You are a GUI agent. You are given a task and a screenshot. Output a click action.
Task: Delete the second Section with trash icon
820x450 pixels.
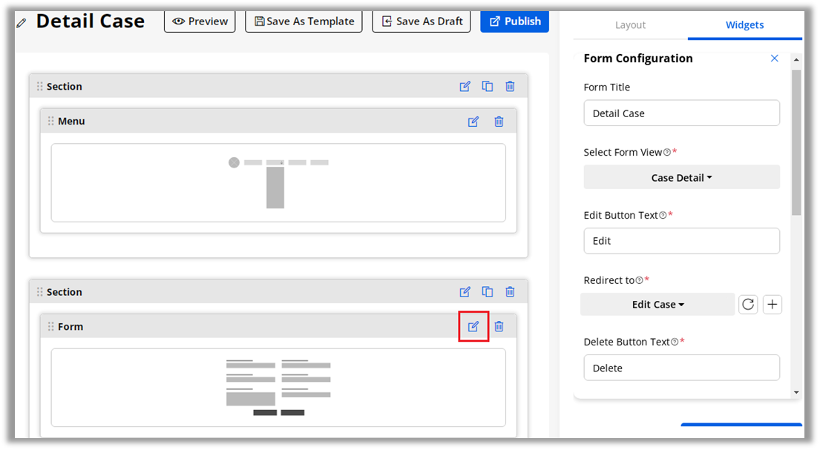tap(510, 292)
